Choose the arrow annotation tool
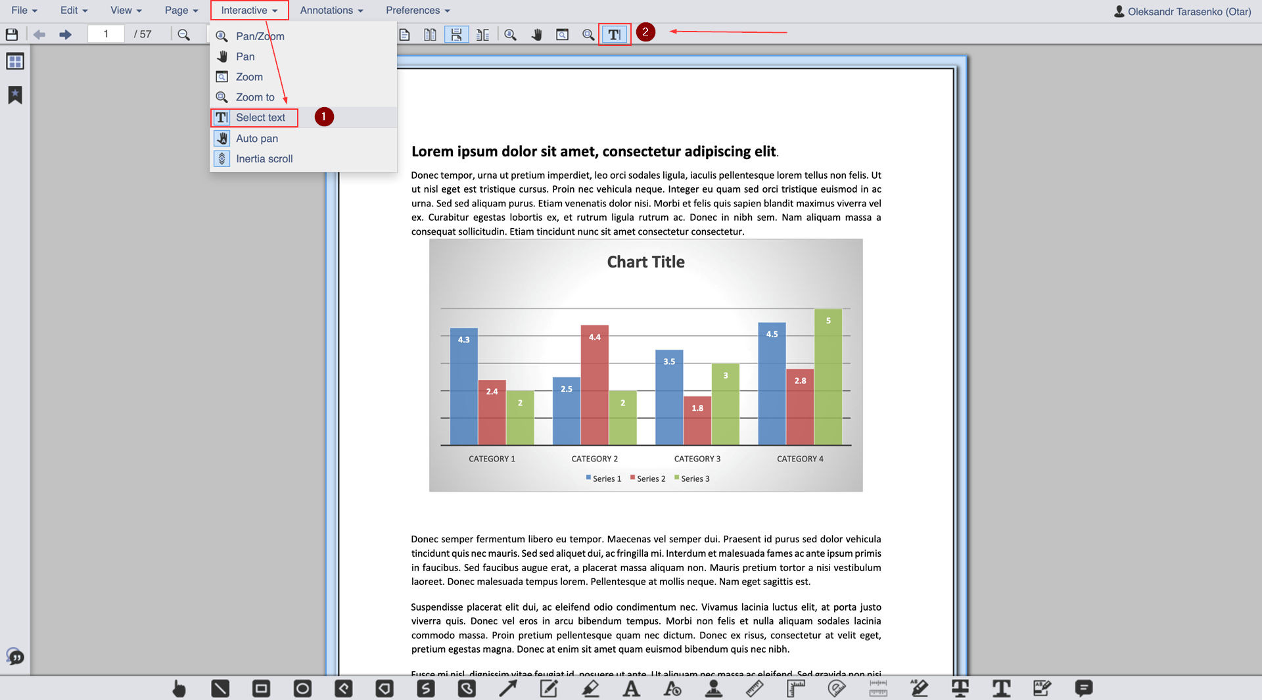The image size is (1262, 700). (507, 688)
